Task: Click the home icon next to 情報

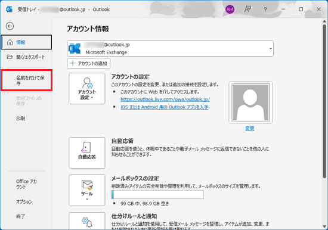Action: click(x=10, y=42)
